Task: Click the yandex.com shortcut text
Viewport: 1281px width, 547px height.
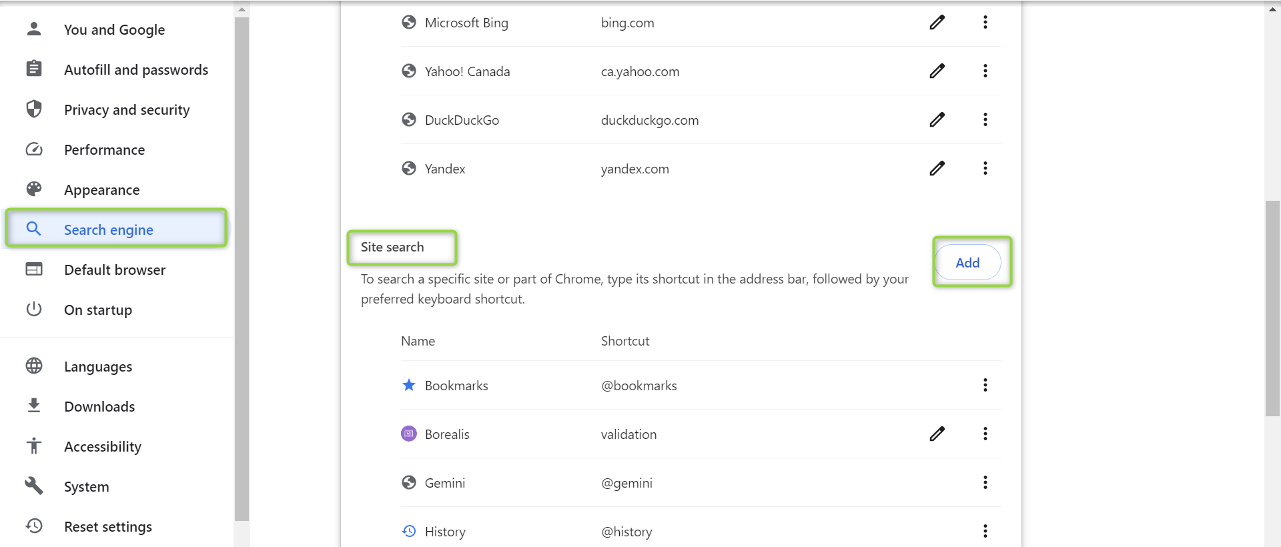Action: 634,169
